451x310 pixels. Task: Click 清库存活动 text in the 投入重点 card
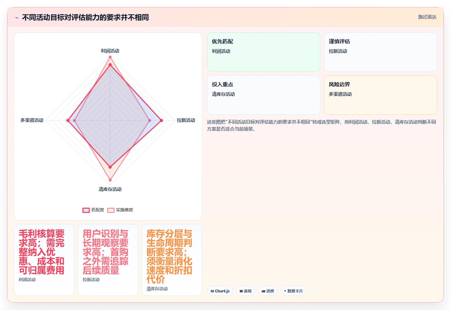[x=223, y=94]
